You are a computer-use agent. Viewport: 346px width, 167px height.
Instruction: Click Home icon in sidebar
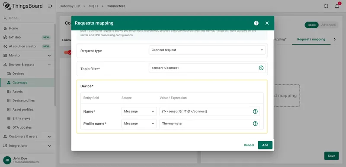5,28
